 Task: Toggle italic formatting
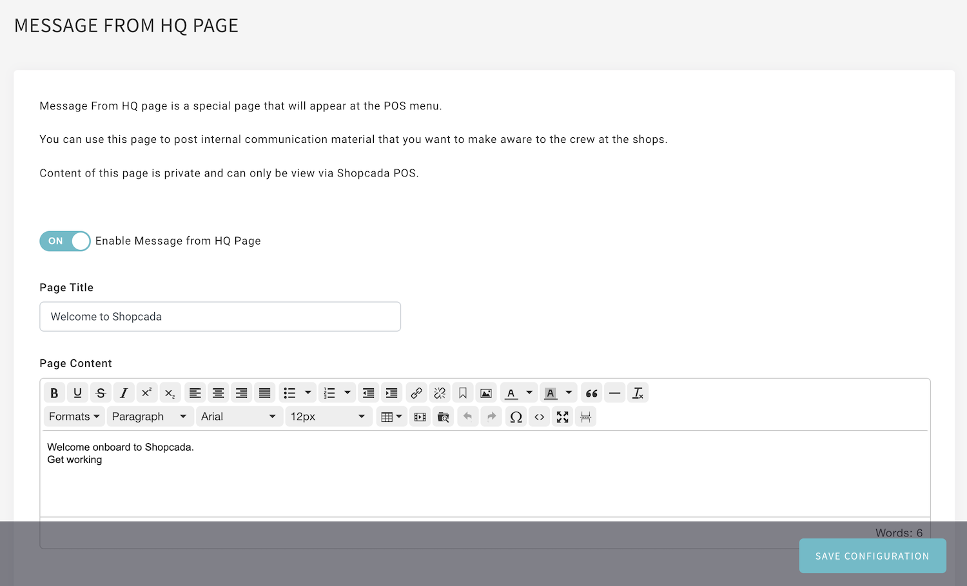[124, 393]
